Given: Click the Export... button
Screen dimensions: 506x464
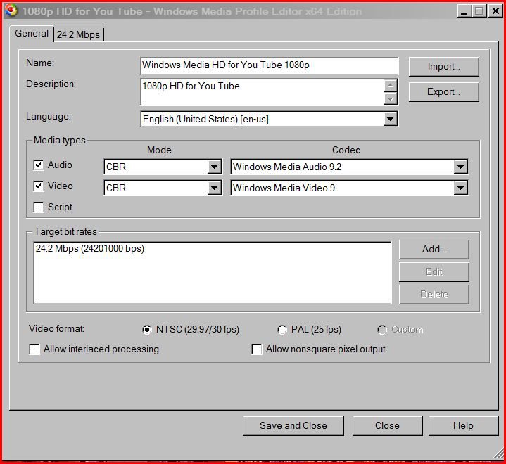Looking at the screenshot, I should click(x=444, y=92).
